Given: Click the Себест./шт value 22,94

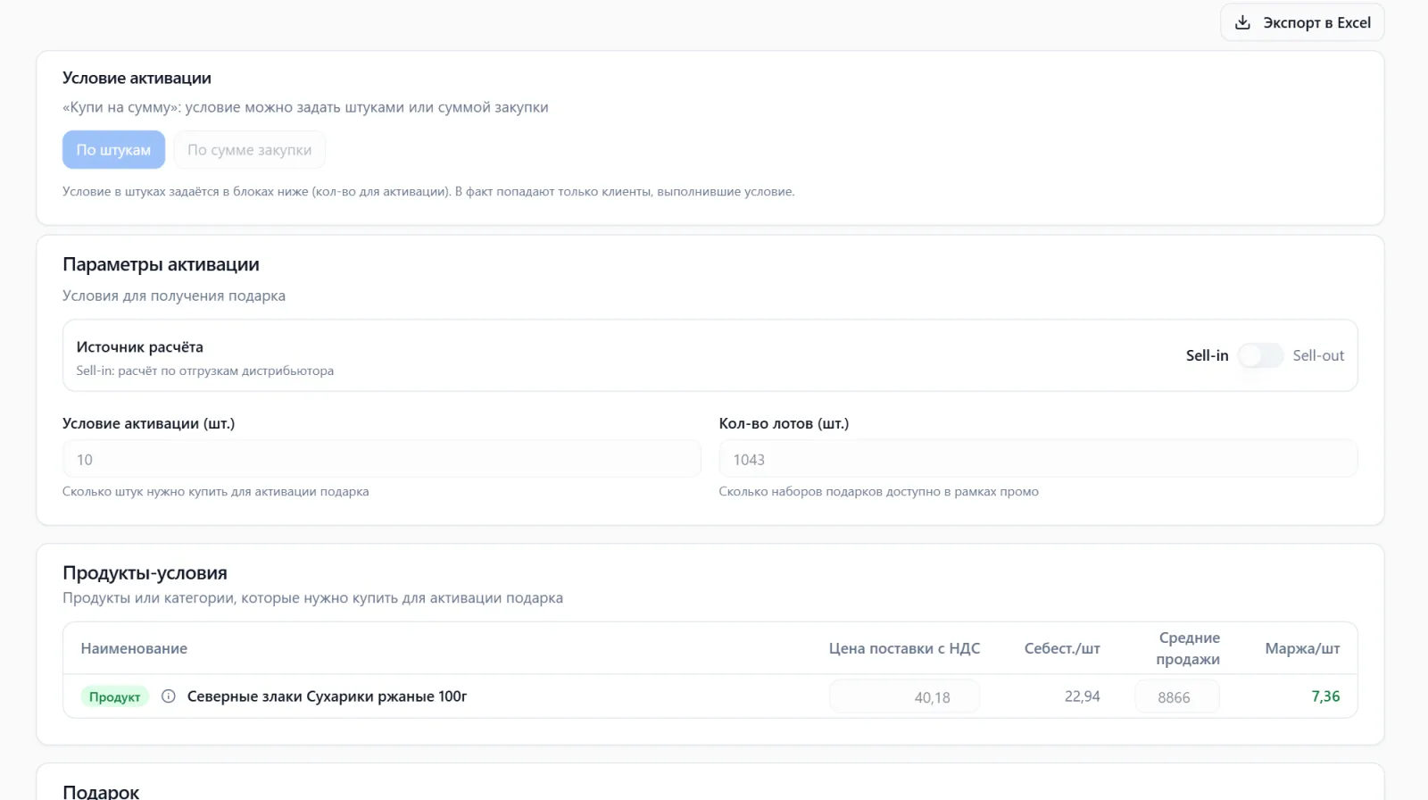Looking at the screenshot, I should (1082, 696).
